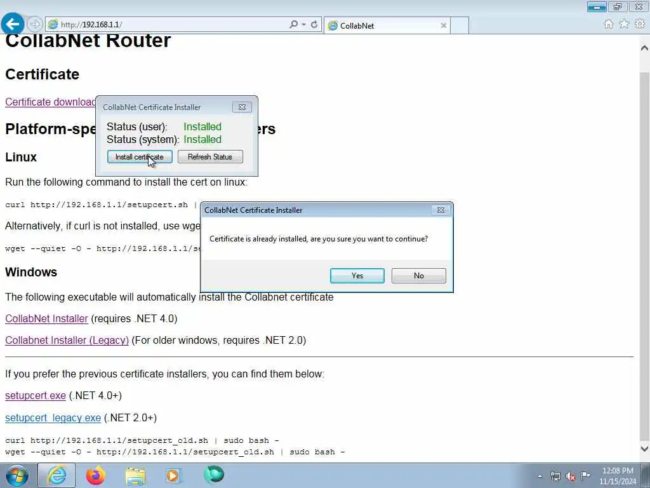The image size is (650, 488).
Task: Close the certificate confirmation dialog
Action: [x=441, y=210]
